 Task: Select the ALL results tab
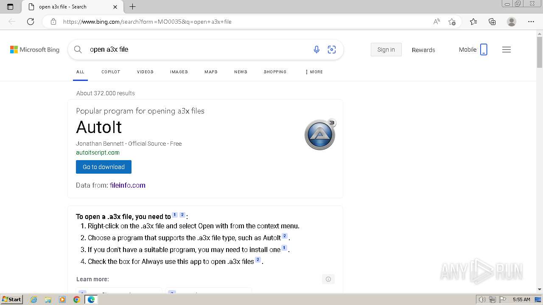80,72
